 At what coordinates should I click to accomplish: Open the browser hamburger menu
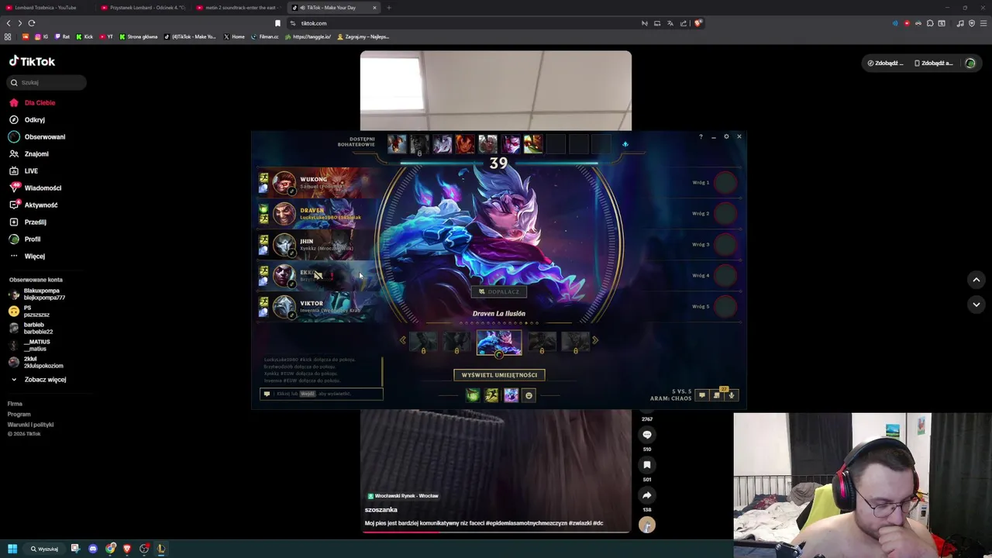pyautogui.click(x=982, y=23)
